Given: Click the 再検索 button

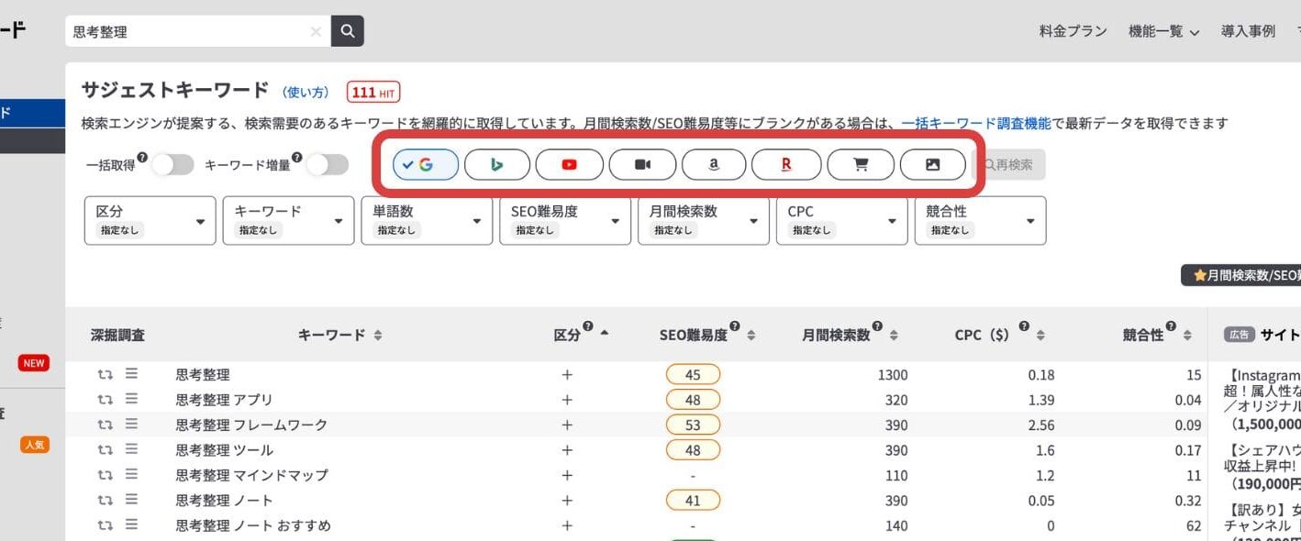Looking at the screenshot, I should [x=1008, y=165].
